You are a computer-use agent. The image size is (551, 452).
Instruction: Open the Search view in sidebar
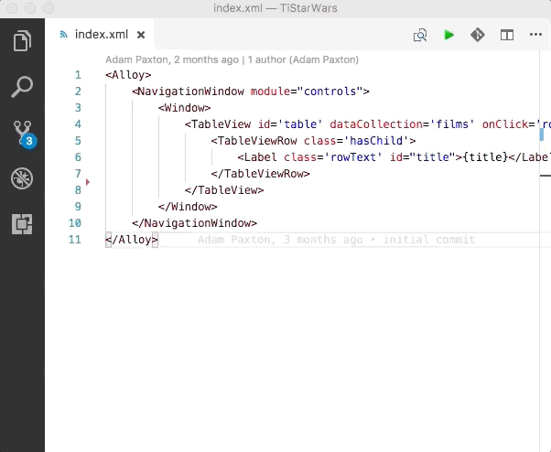[22, 86]
